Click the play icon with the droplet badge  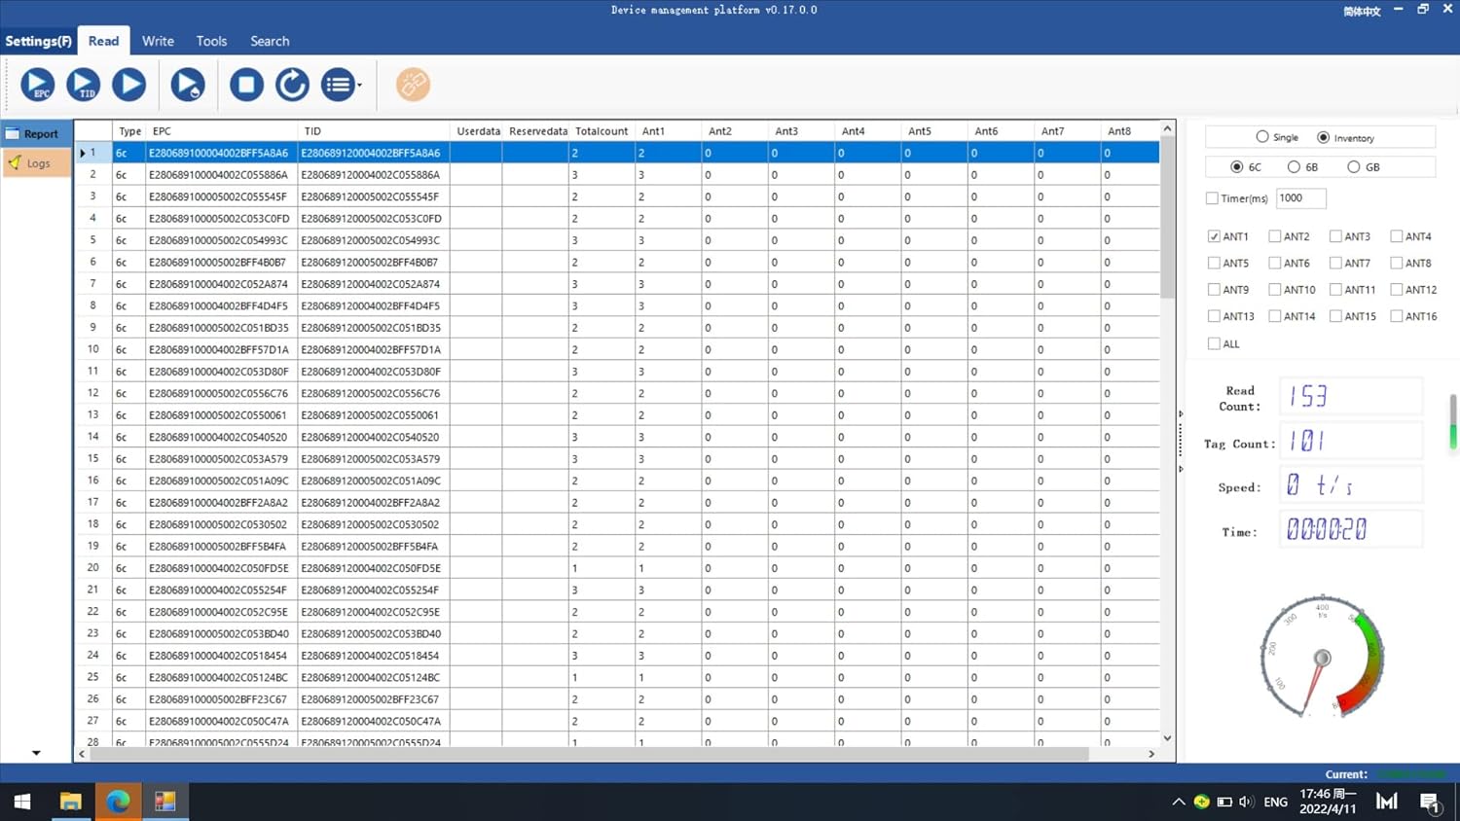tap(188, 85)
